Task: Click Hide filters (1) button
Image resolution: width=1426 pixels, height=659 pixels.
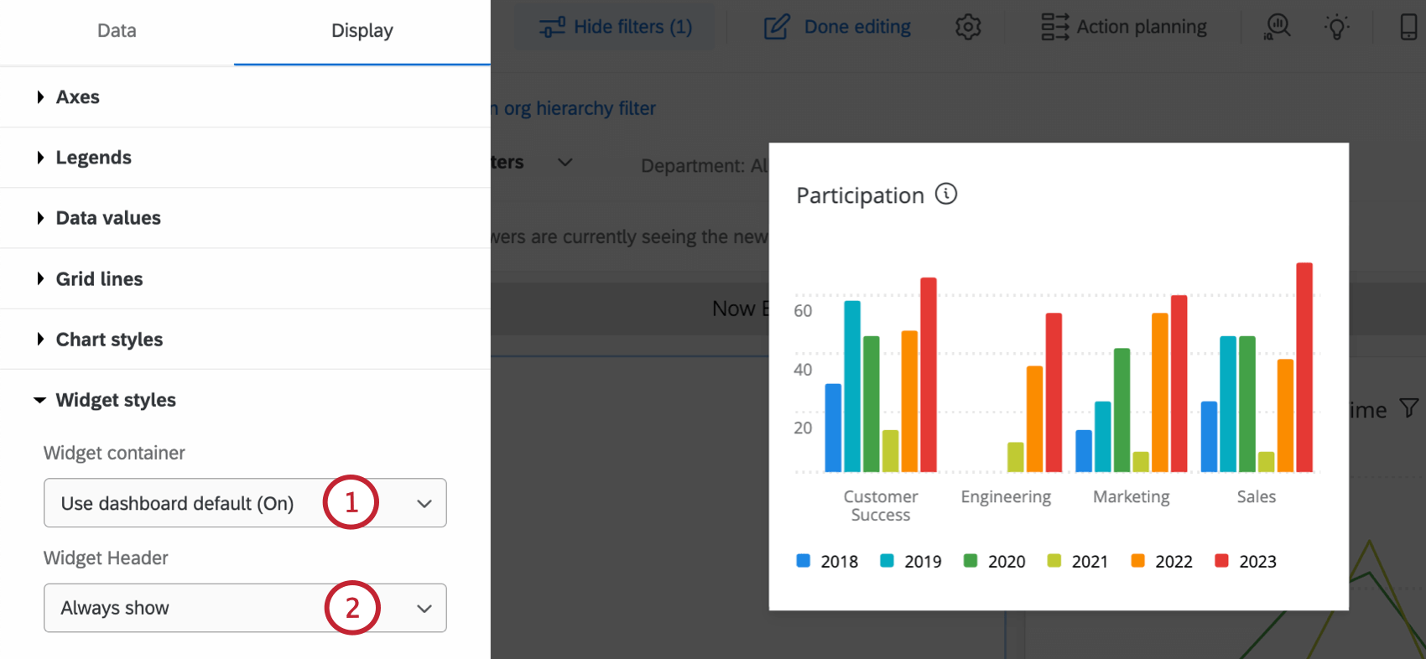Action: (x=617, y=27)
